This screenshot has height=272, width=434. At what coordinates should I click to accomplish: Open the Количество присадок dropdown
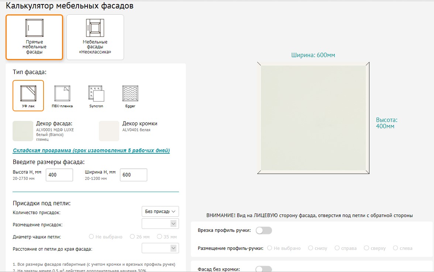click(160, 211)
